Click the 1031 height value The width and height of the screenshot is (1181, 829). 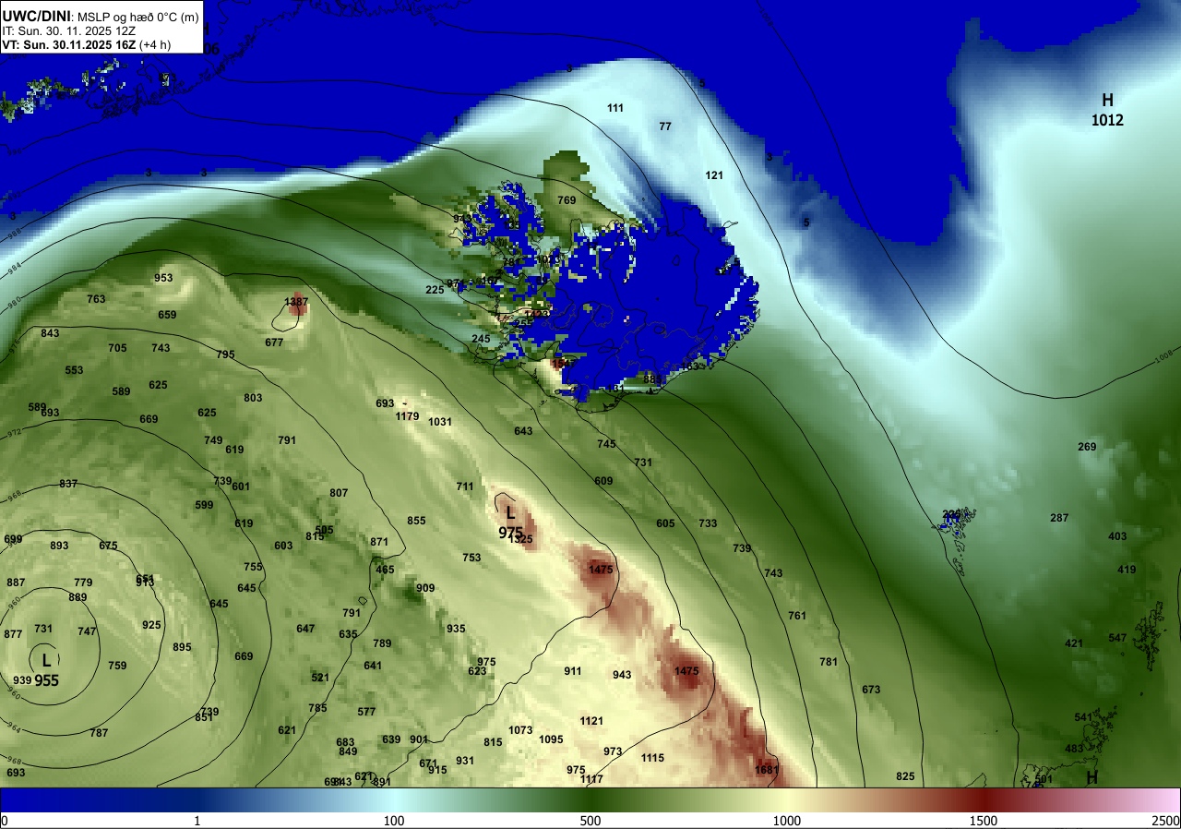pos(440,422)
